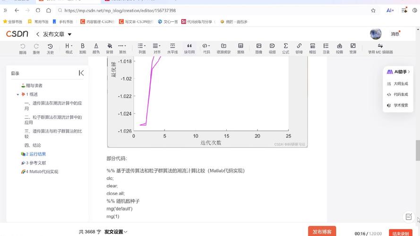Click the resource binding (资源绑定) icon

pyautogui.click(x=223, y=49)
